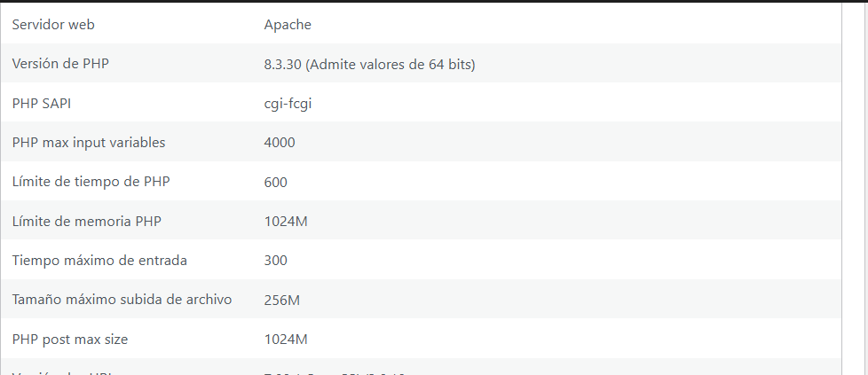Click the "Versión de PHP" label
Viewport: 868px width, 375px height.
tap(60, 64)
